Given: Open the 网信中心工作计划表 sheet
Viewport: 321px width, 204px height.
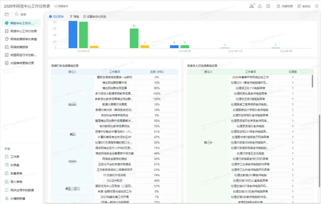Looking at the screenshot, I should pos(23,31).
